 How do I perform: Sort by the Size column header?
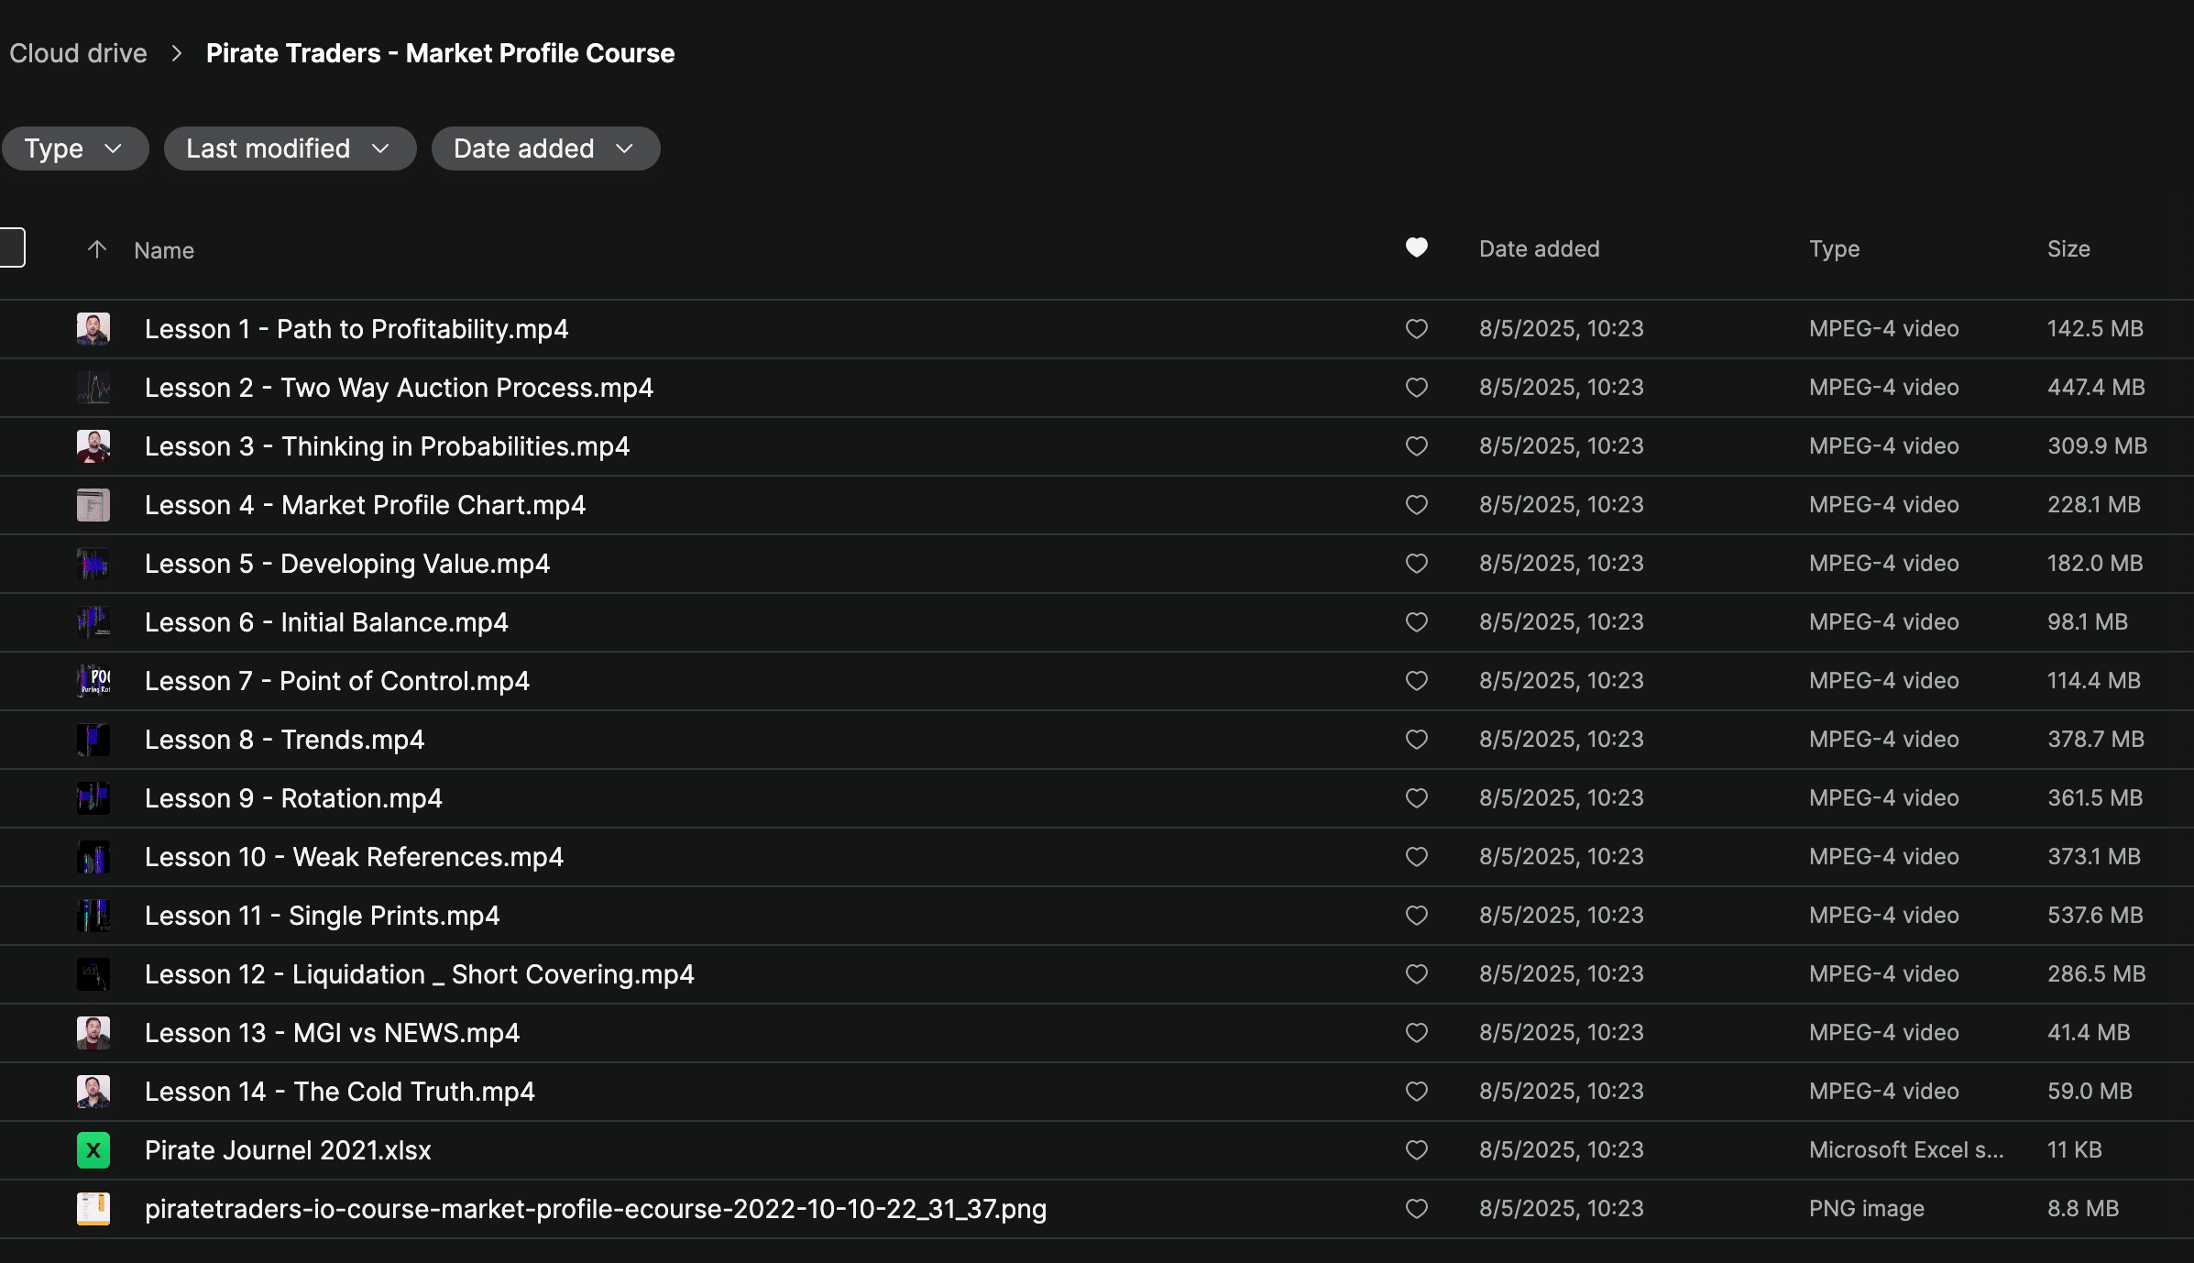(x=2068, y=249)
